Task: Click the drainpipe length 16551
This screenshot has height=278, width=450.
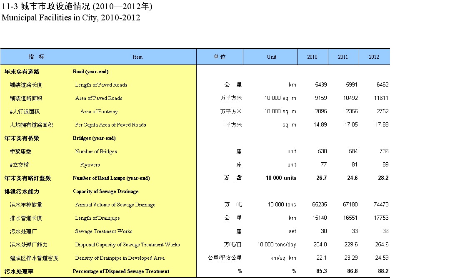Action: pos(350,218)
